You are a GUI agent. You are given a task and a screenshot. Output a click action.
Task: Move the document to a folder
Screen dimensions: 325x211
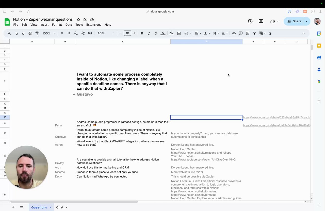[85, 20]
